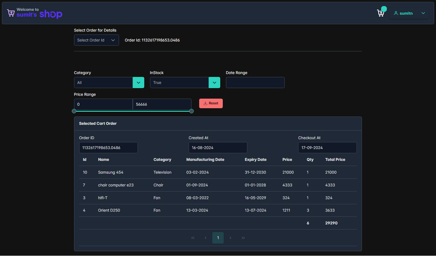The height and width of the screenshot is (256, 436).
Task: Click the expiry date 13-07-2024
Action: pos(255,210)
